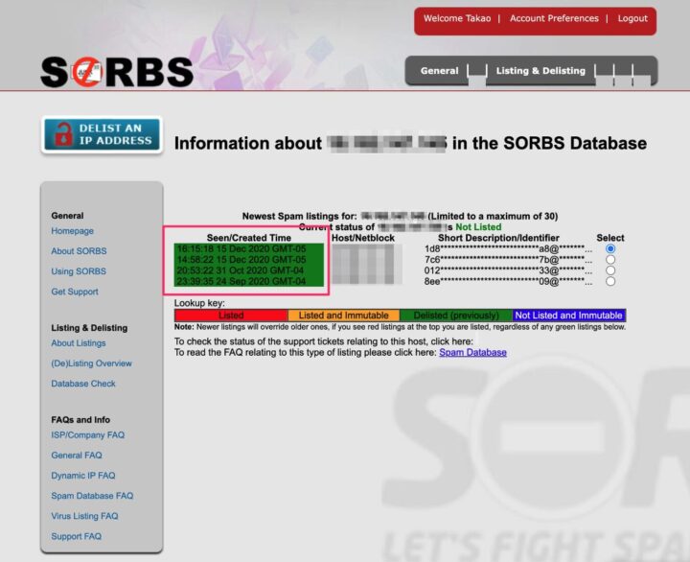Click the 8ee identifier description text
Viewport: 690px width, 562px height.
[508, 281]
